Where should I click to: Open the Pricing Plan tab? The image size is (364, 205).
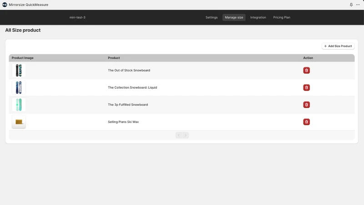click(282, 17)
